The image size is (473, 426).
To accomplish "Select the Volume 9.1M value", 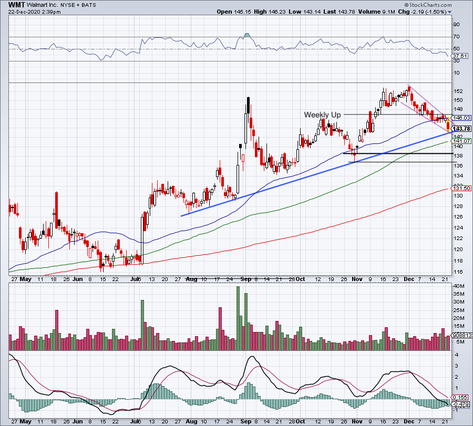I will [376, 12].
